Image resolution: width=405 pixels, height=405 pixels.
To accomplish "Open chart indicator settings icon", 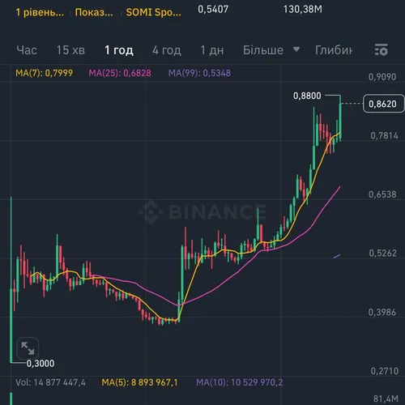I will pos(382,49).
